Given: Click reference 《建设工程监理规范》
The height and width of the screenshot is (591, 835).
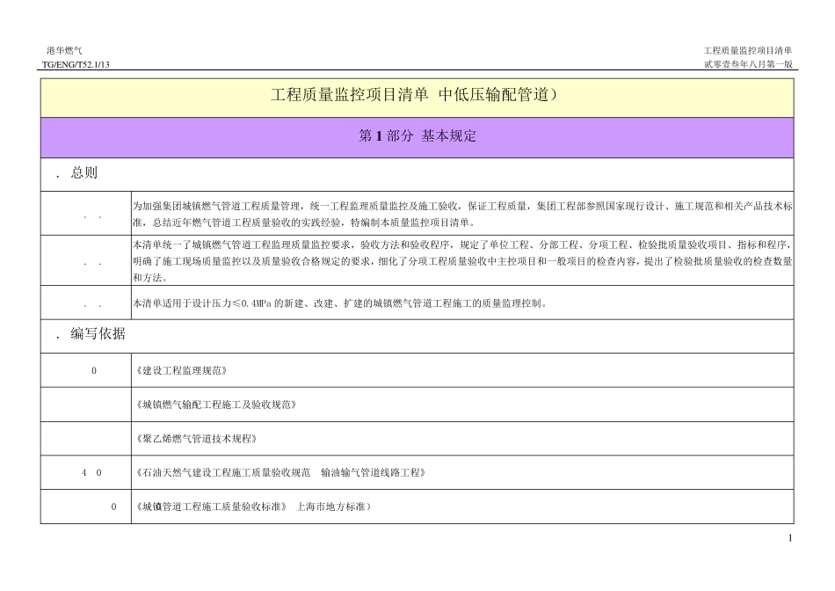Looking at the screenshot, I should point(182,371).
